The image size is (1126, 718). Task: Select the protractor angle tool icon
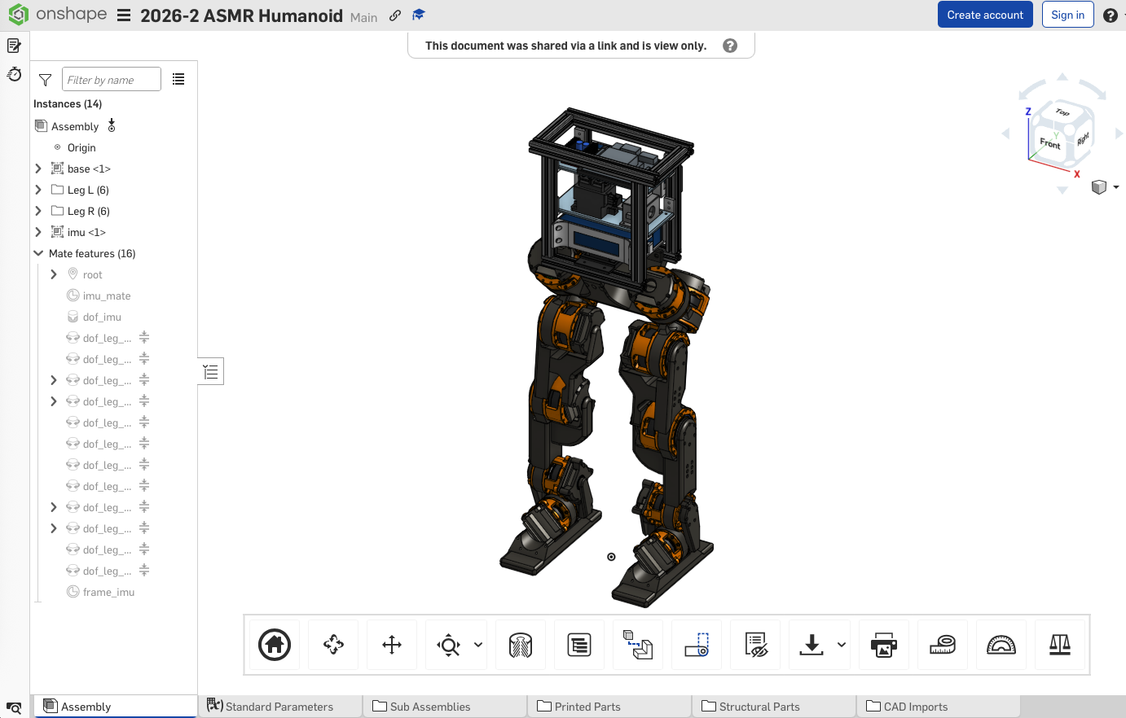(x=1001, y=645)
